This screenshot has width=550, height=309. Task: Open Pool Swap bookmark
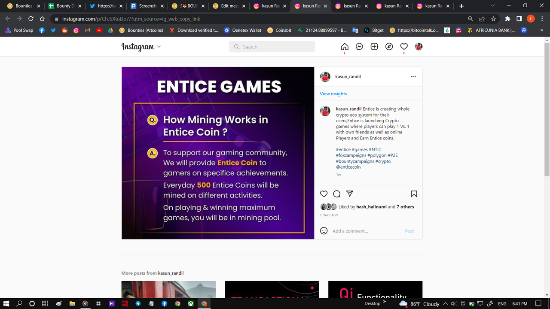pyautogui.click(x=19, y=30)
